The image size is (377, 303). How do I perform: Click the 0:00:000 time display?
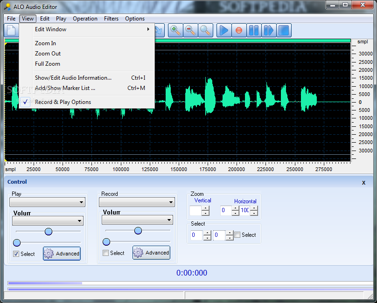coord(192,273)
